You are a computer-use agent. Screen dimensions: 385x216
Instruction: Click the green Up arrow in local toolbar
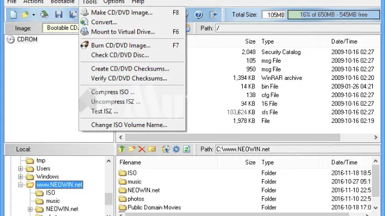(121, 149)
